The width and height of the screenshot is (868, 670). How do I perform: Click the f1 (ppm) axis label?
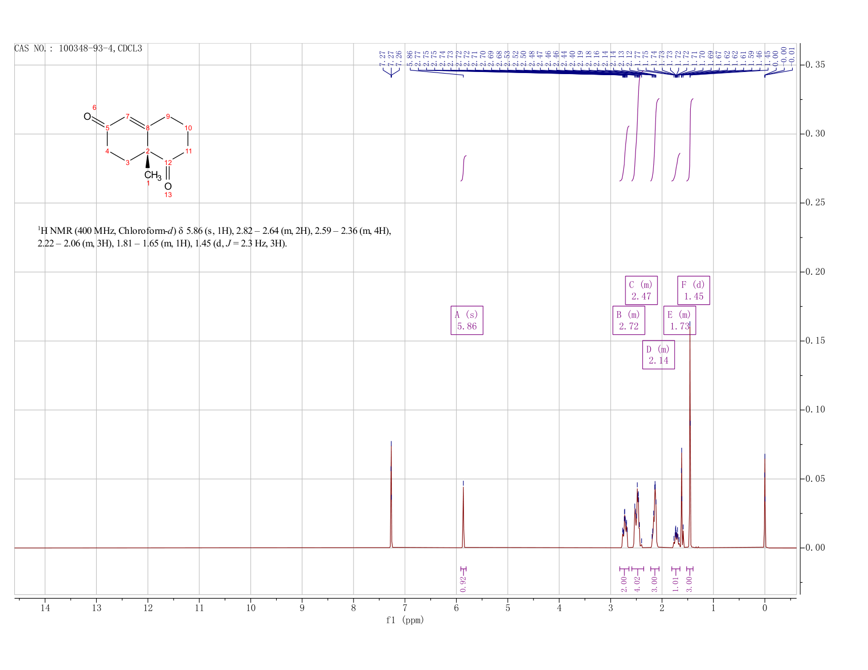coord(405,620)
